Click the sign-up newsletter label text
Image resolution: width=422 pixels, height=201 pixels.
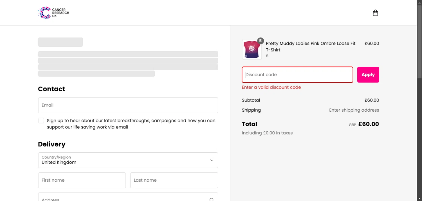131,124
